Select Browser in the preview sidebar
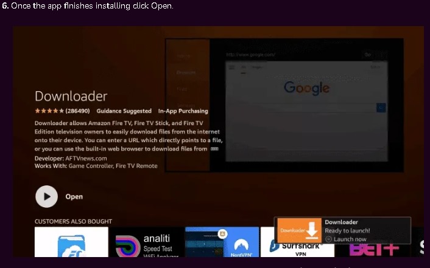 186,72
